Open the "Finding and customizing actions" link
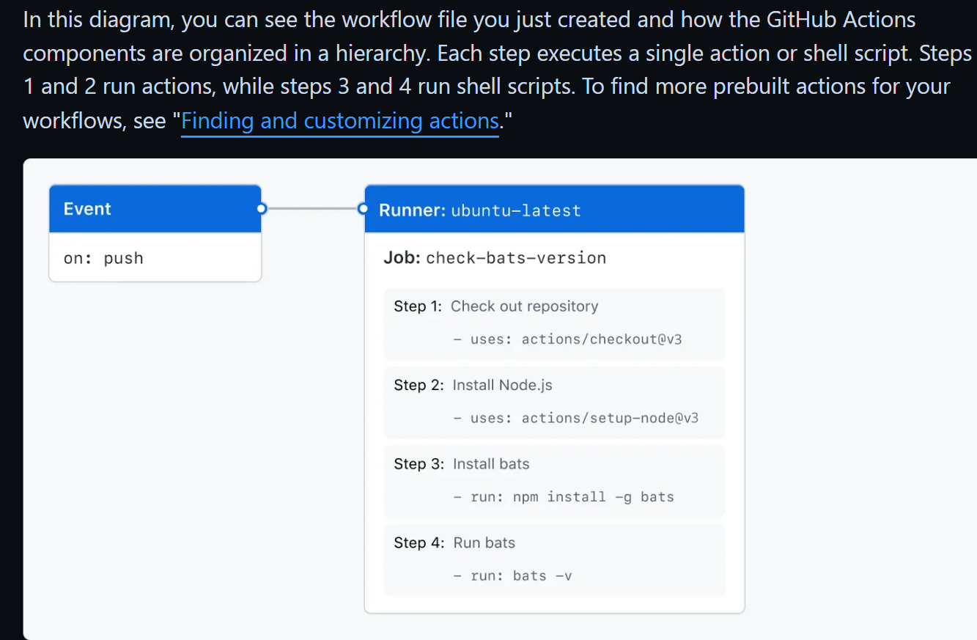The height and width of the screenshot is (640, 977). [340, 121]
